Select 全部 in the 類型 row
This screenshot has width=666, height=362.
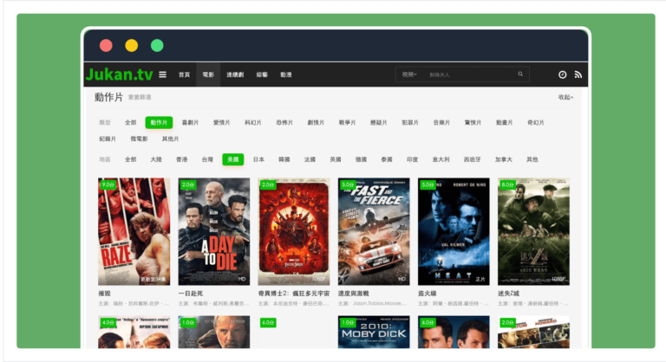(x=130, y=123)
